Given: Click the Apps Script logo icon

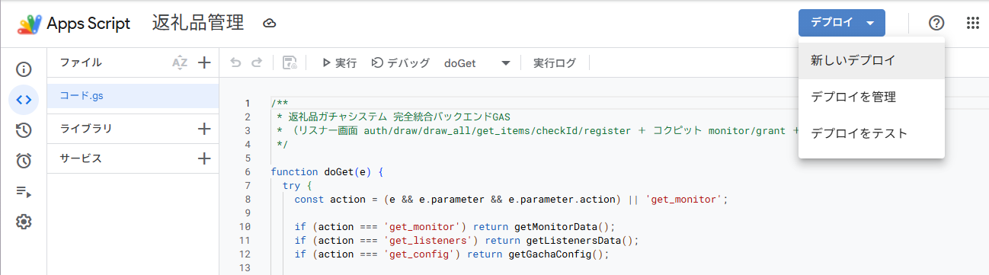Looking at the screenshot, I should 30,24.
